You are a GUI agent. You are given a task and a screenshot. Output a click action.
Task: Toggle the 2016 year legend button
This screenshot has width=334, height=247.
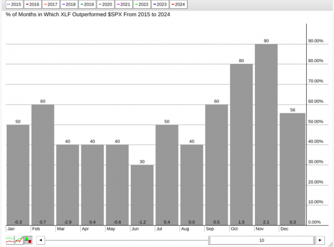click(33, 4)
